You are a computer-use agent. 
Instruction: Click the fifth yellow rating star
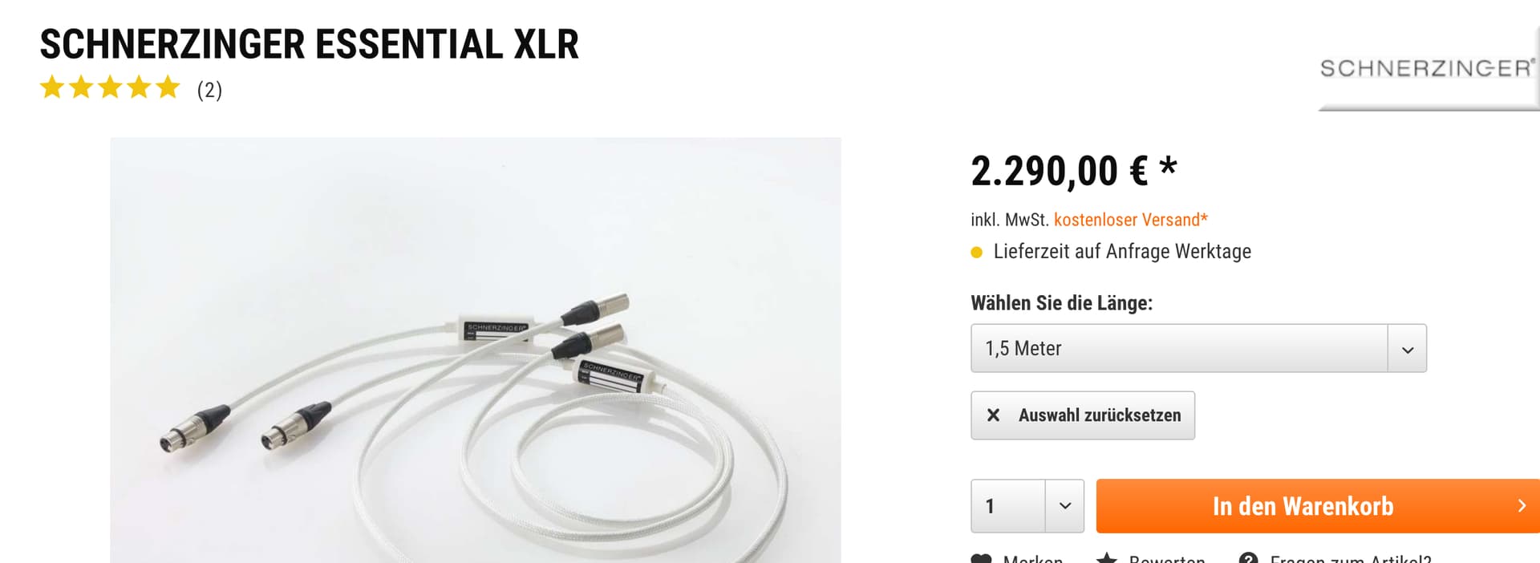click(168, 87)
